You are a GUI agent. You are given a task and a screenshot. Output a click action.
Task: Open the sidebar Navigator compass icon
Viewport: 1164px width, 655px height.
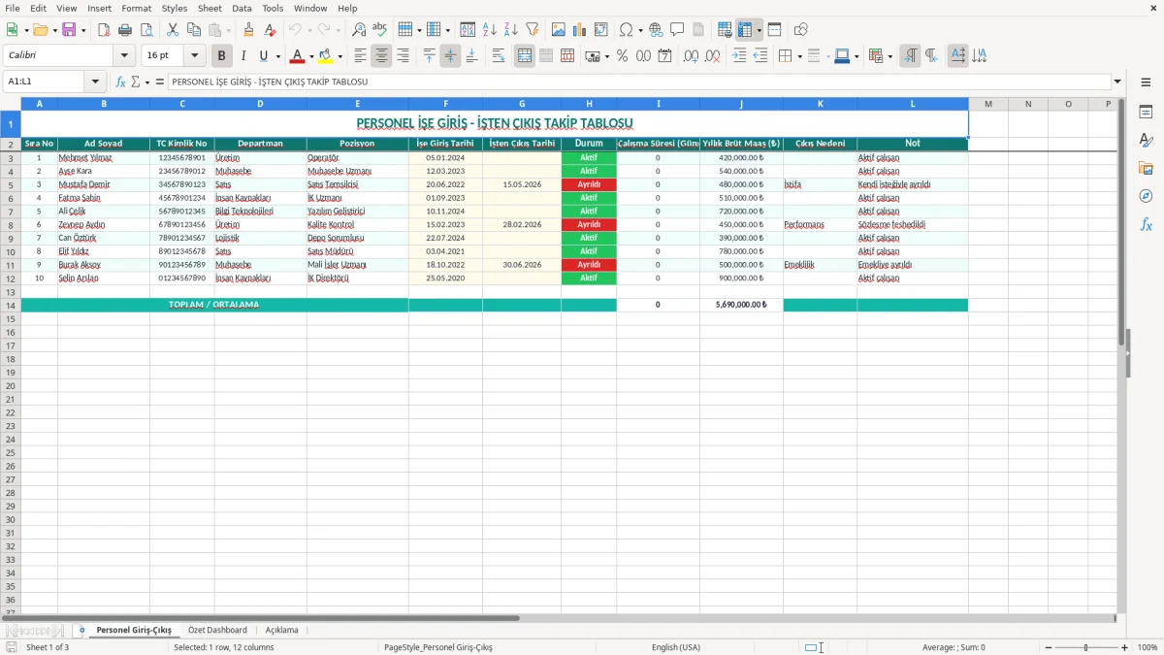point(1146,197)
